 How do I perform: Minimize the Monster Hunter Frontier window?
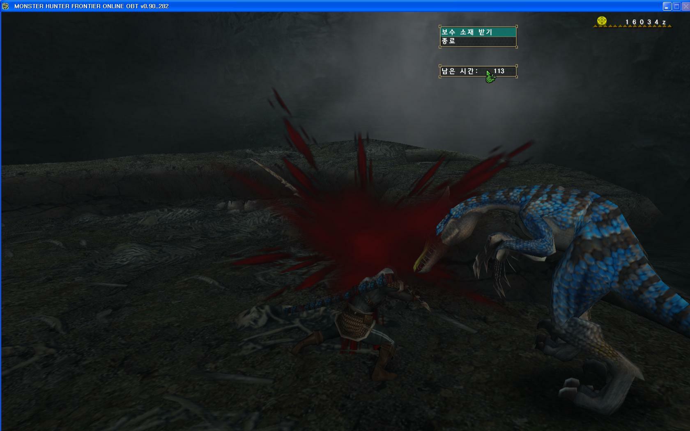(x=667, y=6)
